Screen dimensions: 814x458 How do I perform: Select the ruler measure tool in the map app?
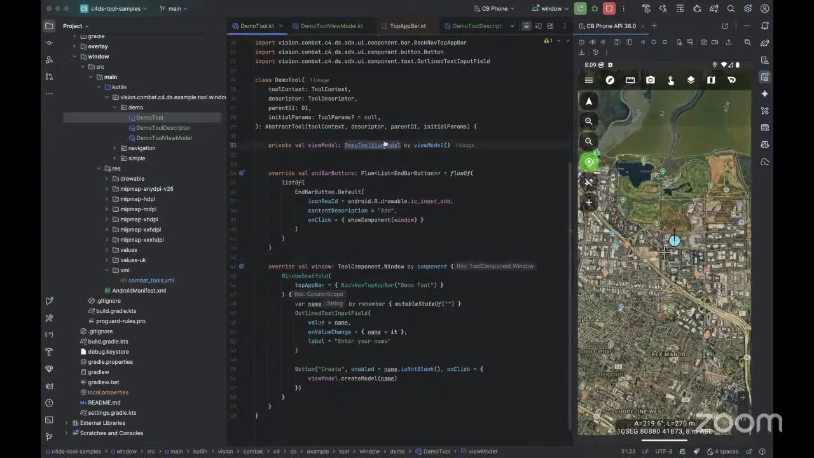coord(630,80)
